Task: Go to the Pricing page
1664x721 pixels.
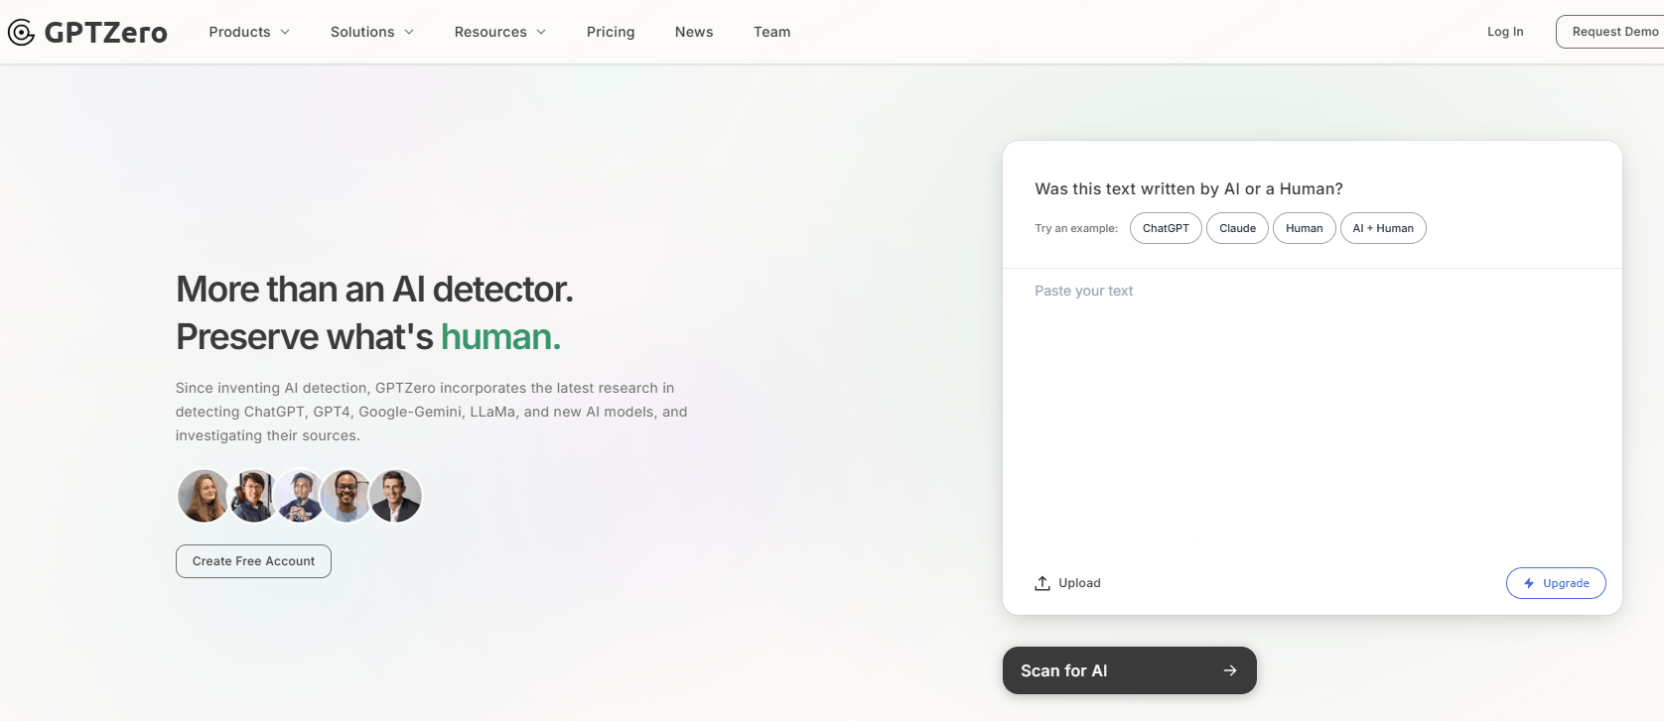Action: [611, 32]
